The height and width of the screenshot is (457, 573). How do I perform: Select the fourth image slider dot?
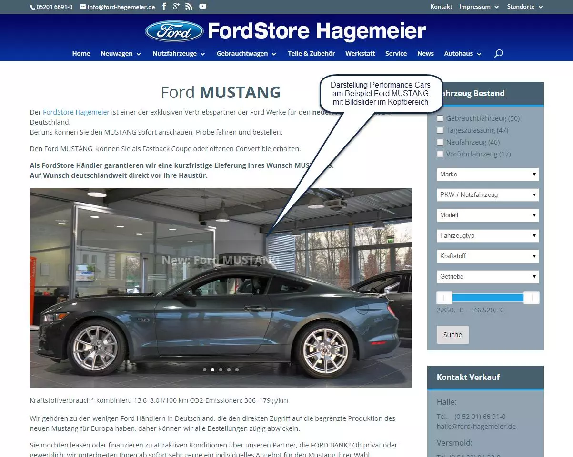click(229, 369)
